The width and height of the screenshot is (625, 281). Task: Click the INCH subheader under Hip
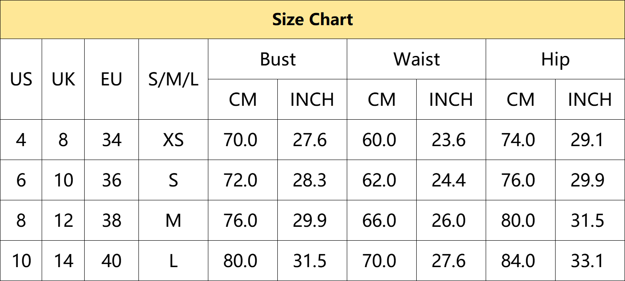590,100
